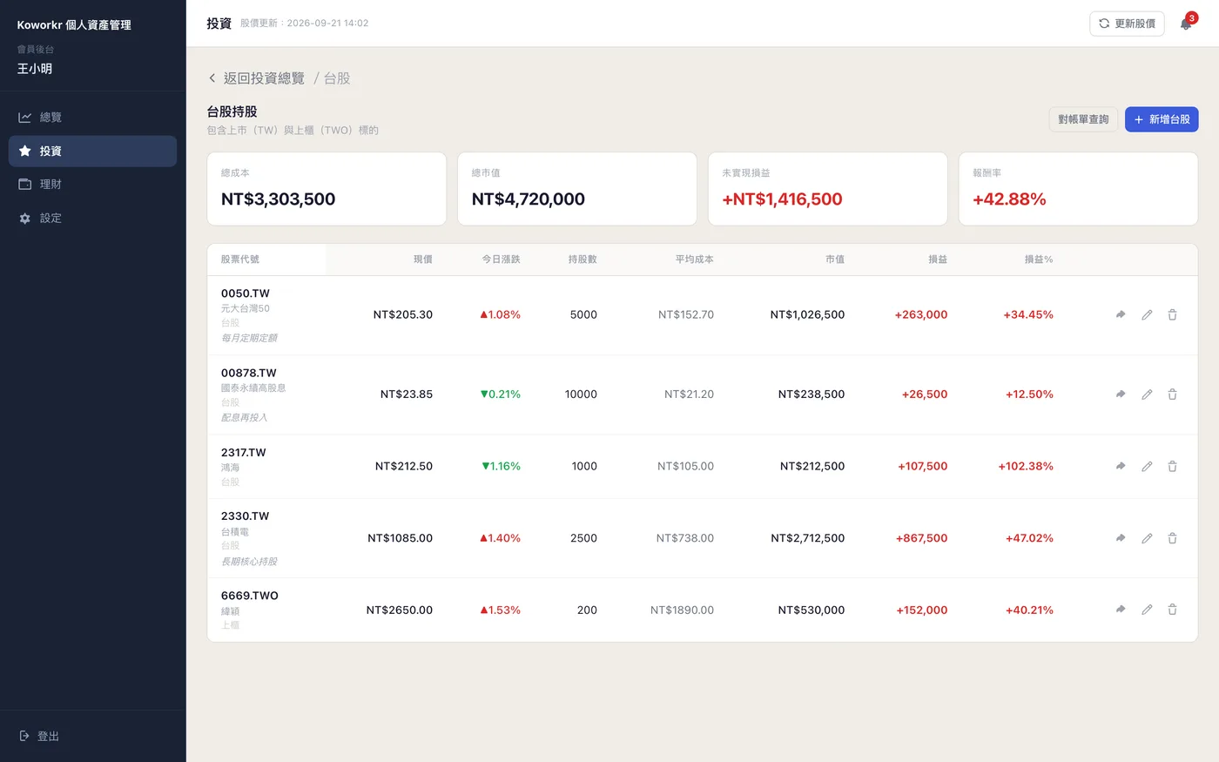The width and height of the screenshot is (1219, 762).
Task: Click the 總市值 value NT$4,720,000
Action: point(529,199)
